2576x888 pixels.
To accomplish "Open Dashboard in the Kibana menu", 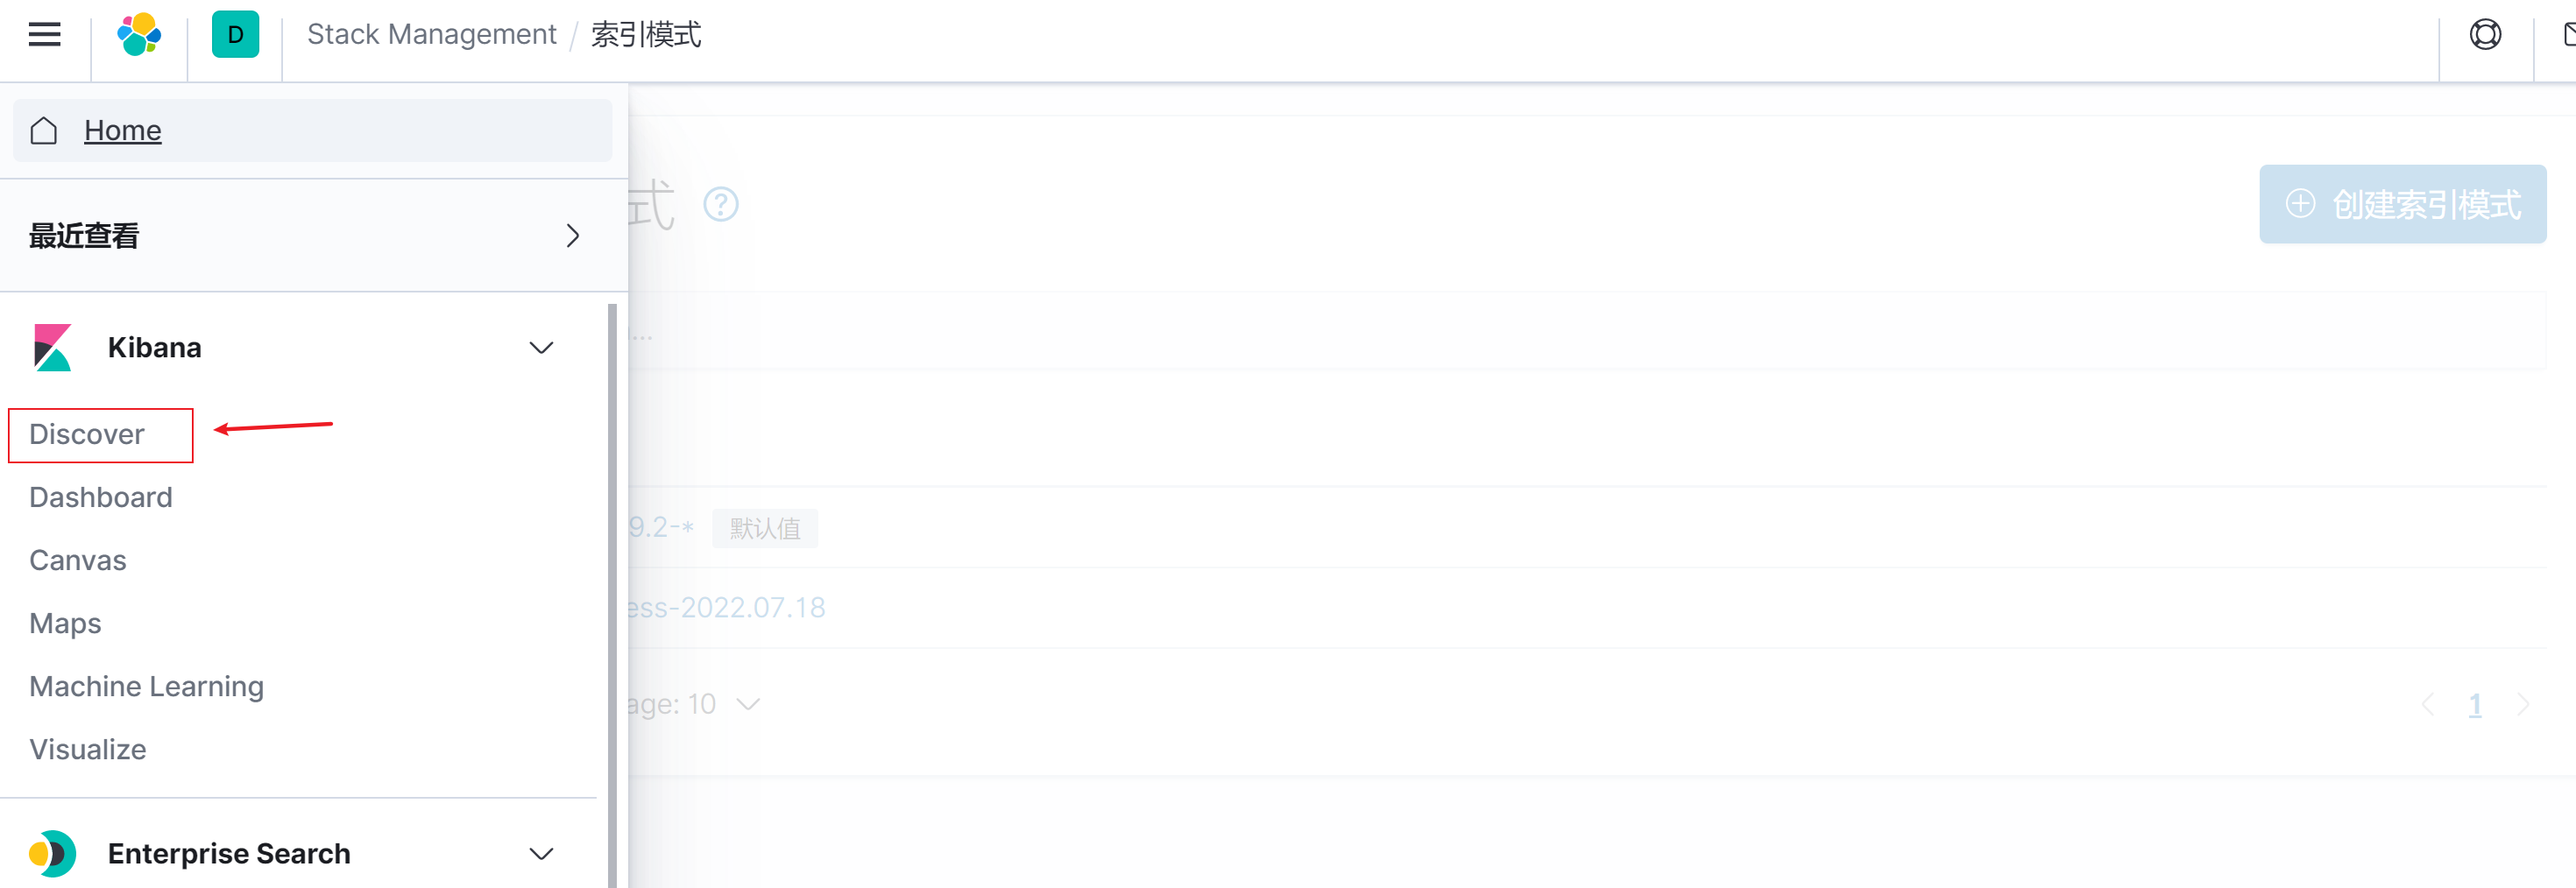I will tap(101, 498).
